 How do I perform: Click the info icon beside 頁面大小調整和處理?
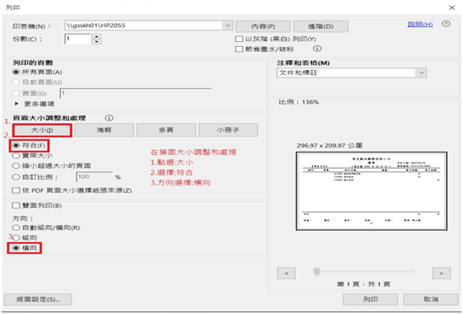pyautogui.click(x=109, y=118)
